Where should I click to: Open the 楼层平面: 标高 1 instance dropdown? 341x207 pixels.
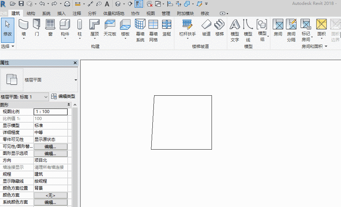click(x=24, y=97)
